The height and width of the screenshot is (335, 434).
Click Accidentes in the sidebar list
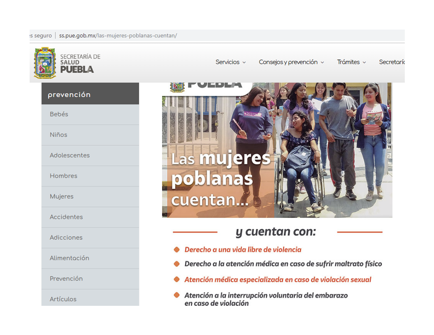coord(66,217)
